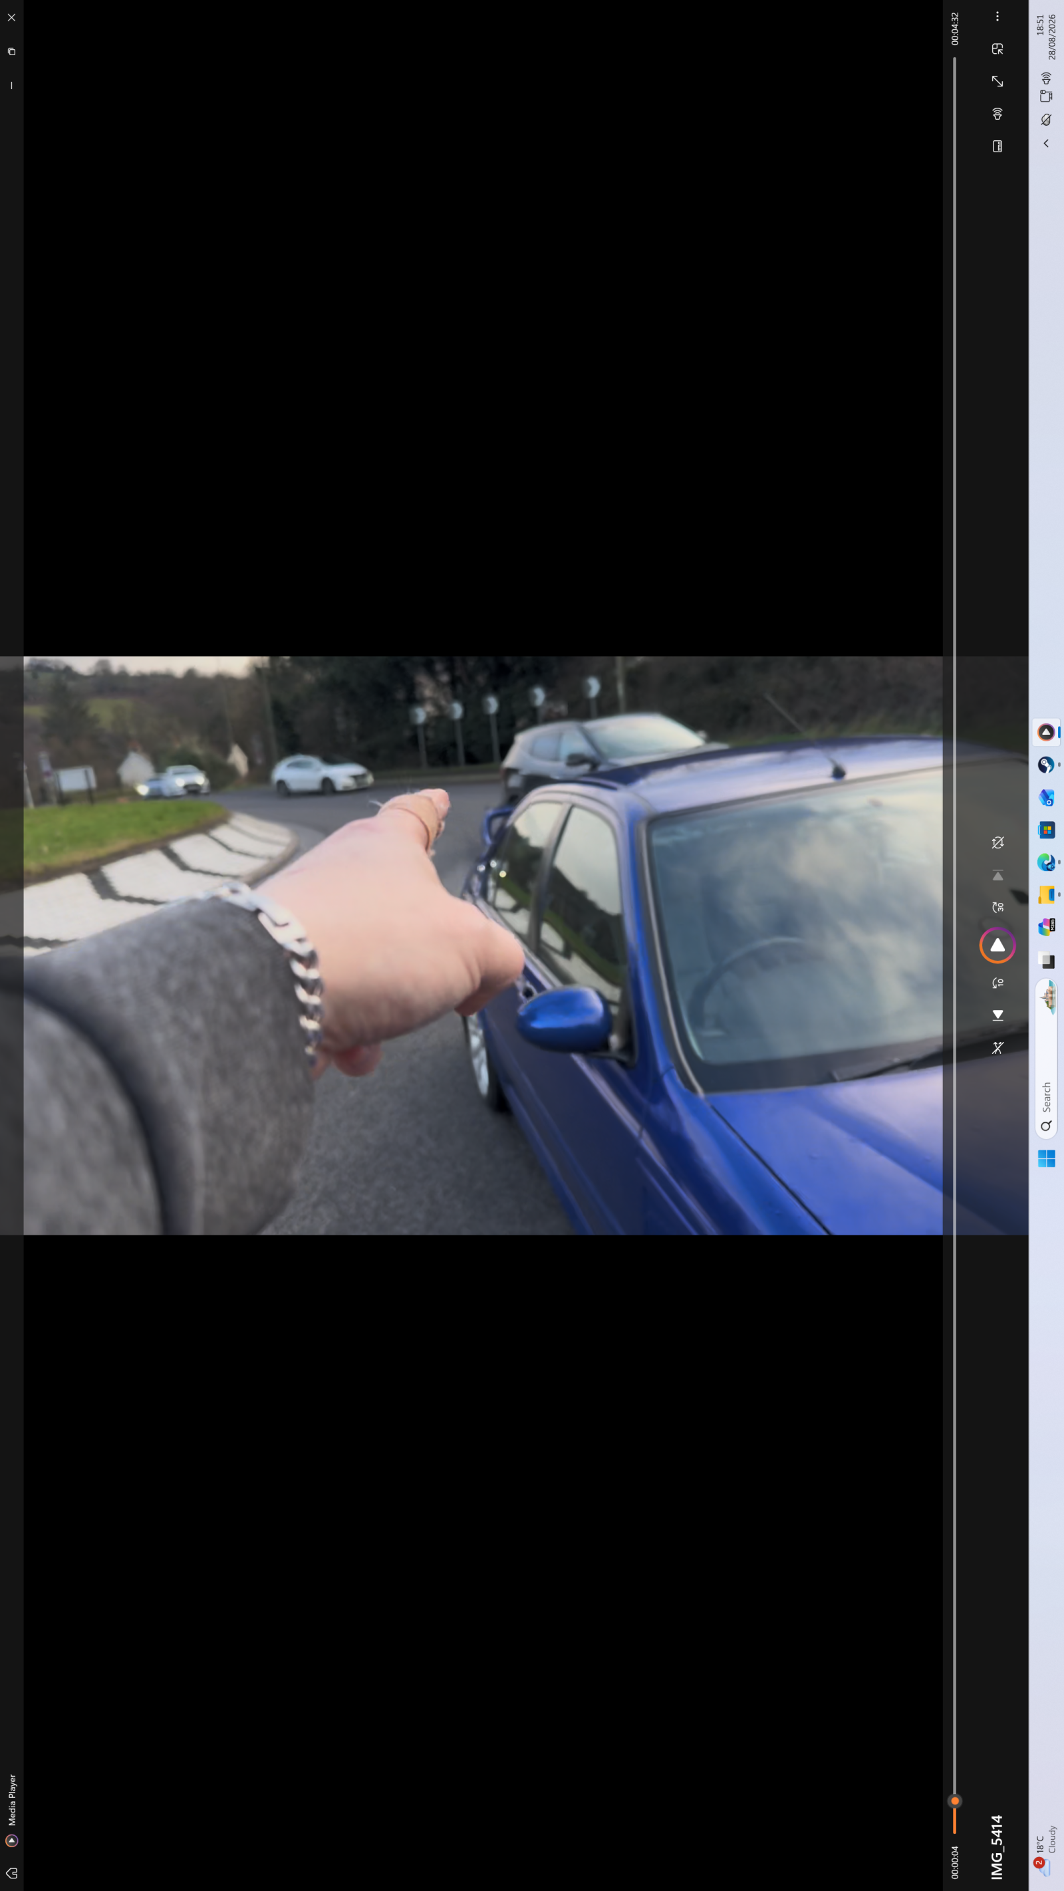Open Microsoft 365 Copilot from taskbar
1064x1891 pixels.
point(1046,927)
